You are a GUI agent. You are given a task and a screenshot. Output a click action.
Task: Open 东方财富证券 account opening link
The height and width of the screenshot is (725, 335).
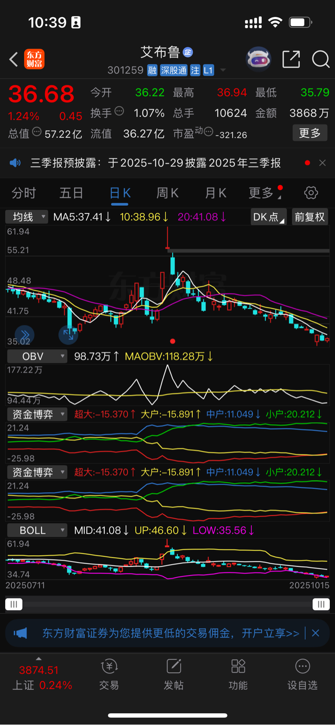tap(171, 633)
